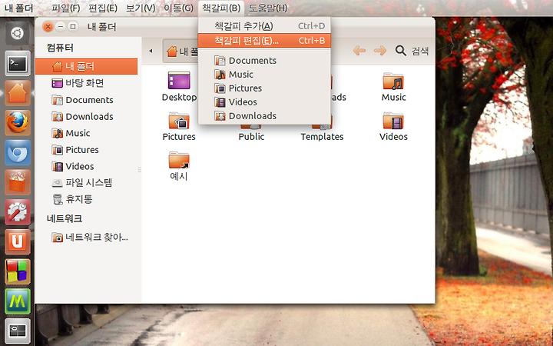
Task: Go forward with the right arrow
Action: tap(380, 51)
